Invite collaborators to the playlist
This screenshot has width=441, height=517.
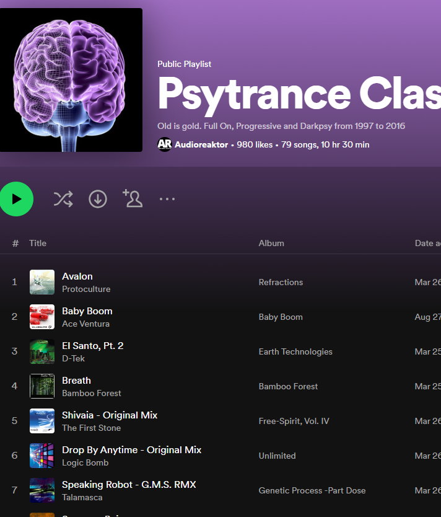click(x=133, y=198)
